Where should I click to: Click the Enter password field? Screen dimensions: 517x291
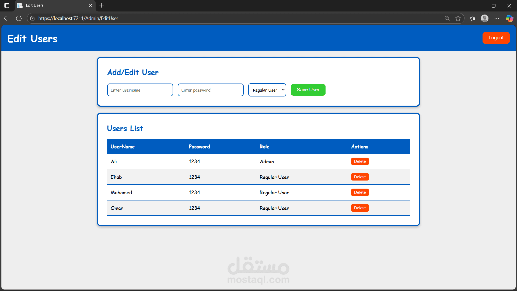(x=211, y=90)
